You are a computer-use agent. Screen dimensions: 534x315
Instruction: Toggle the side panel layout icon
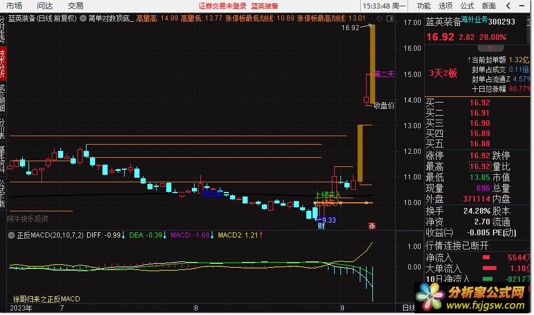pyautogui.click(x=390, y=18)
